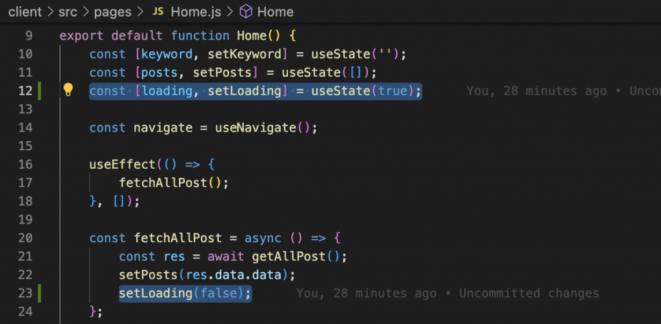Click the blame annotation on line 23
Screen dimensions: 661x324
tap(447, 293)
